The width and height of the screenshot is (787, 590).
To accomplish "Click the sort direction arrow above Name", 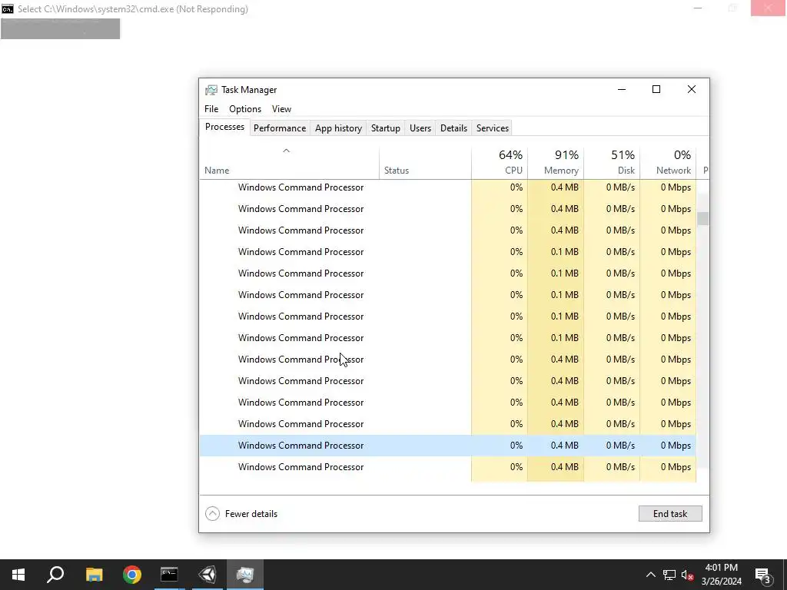I will [x=286, y=151].
